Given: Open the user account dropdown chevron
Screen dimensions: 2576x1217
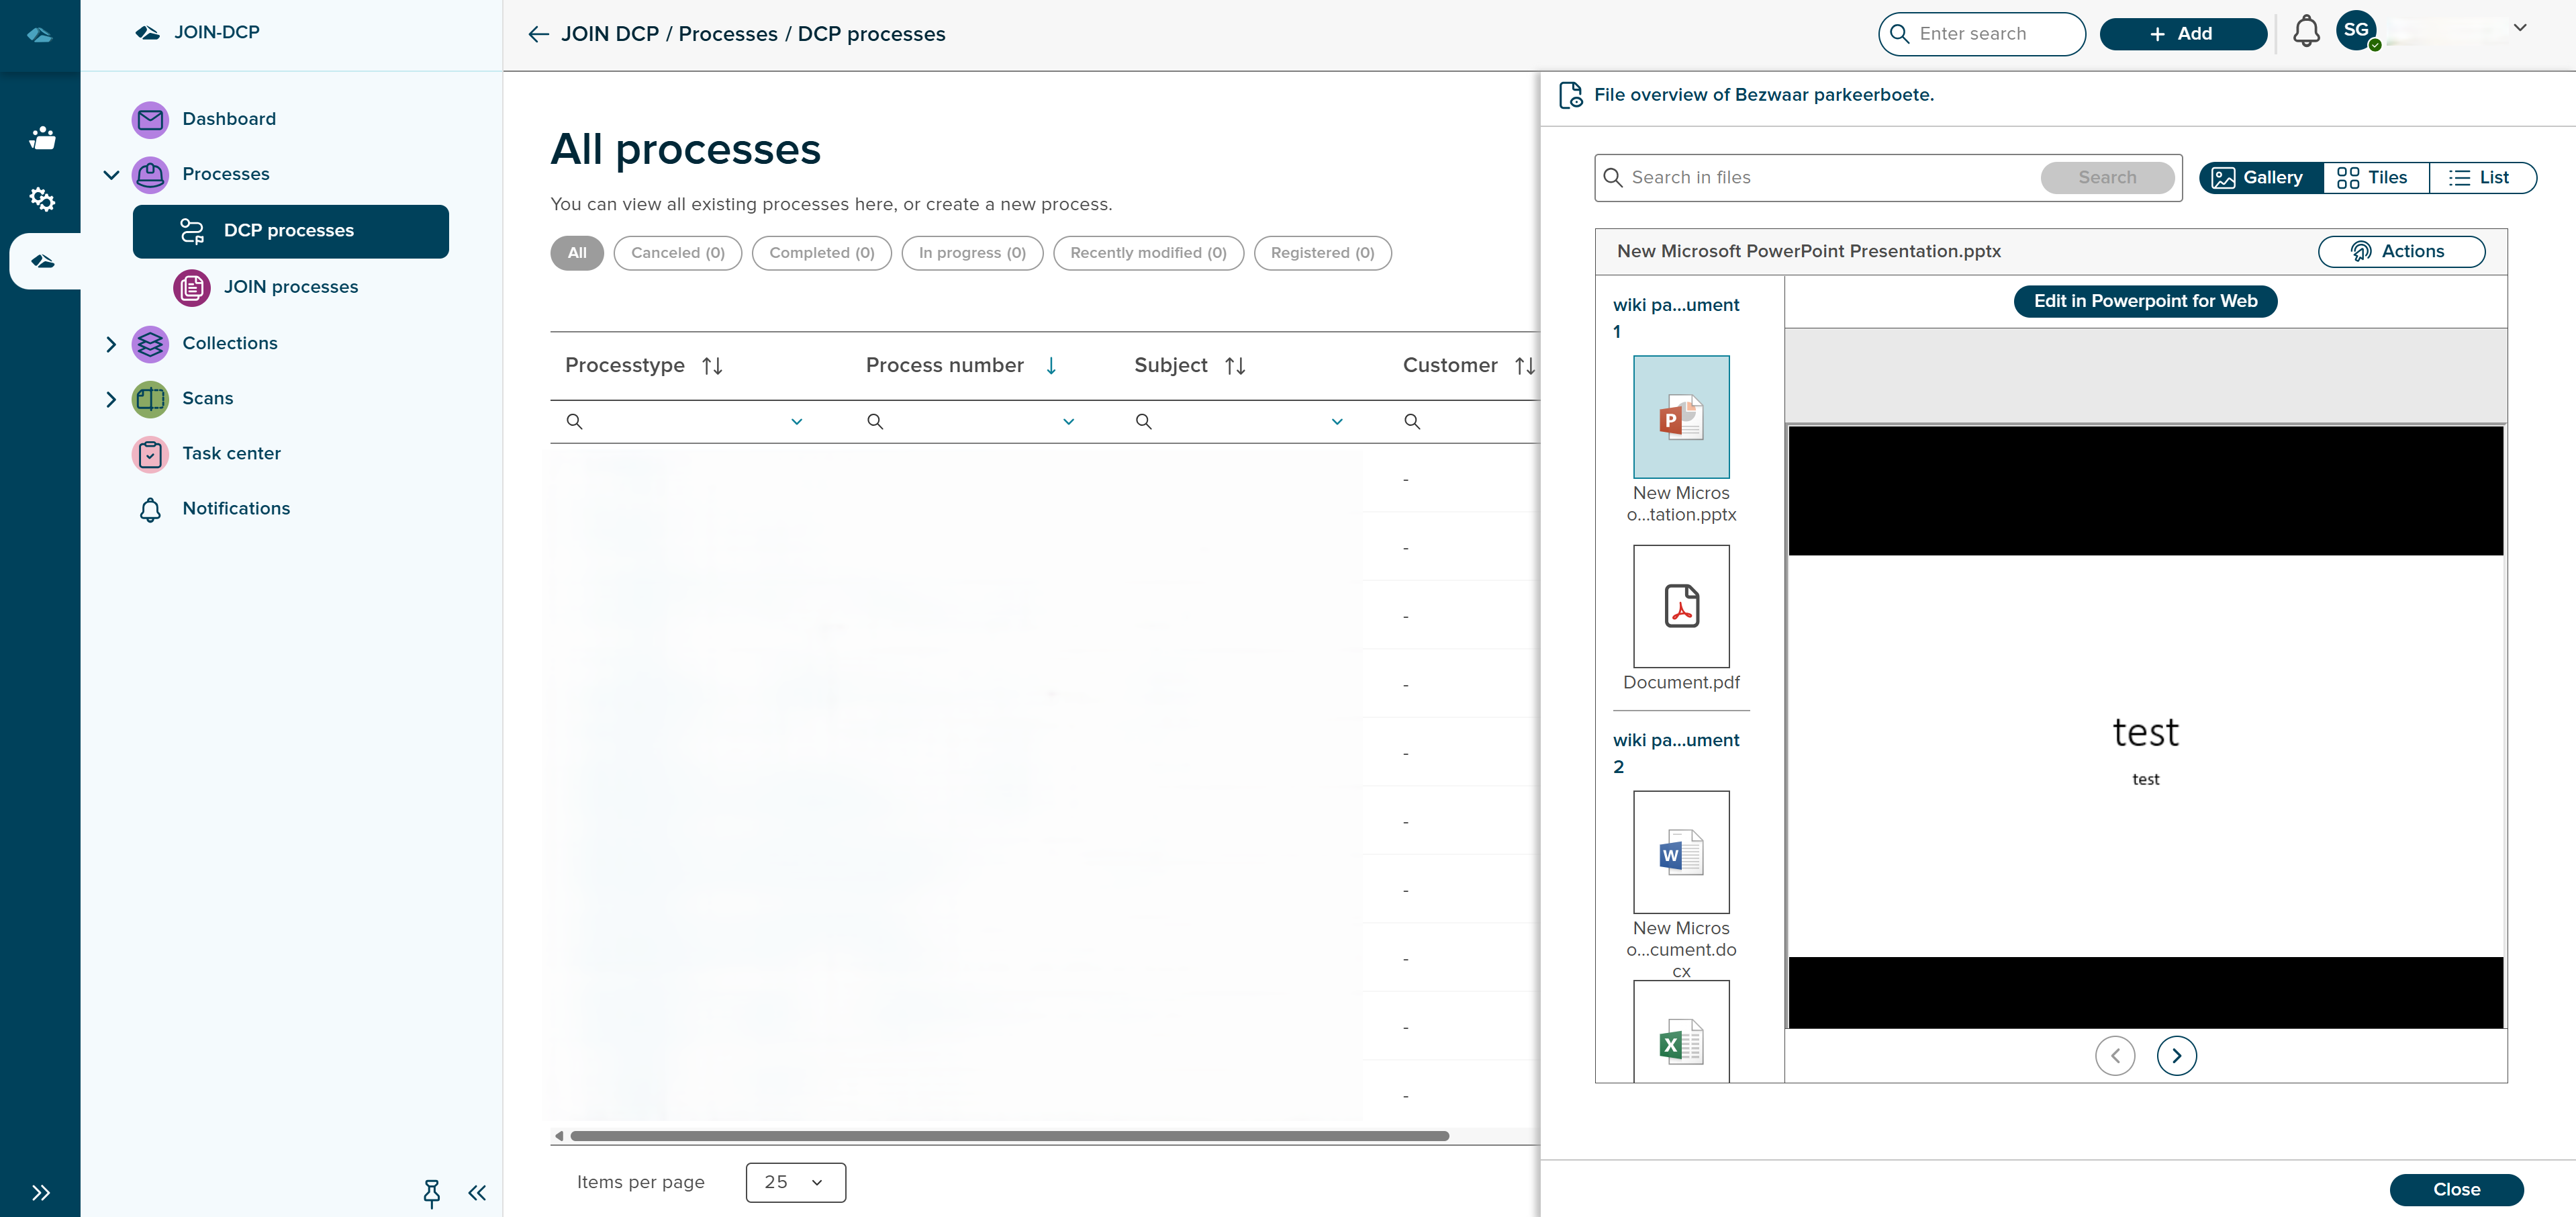Looking at the screenshot, I should 2519,28.
